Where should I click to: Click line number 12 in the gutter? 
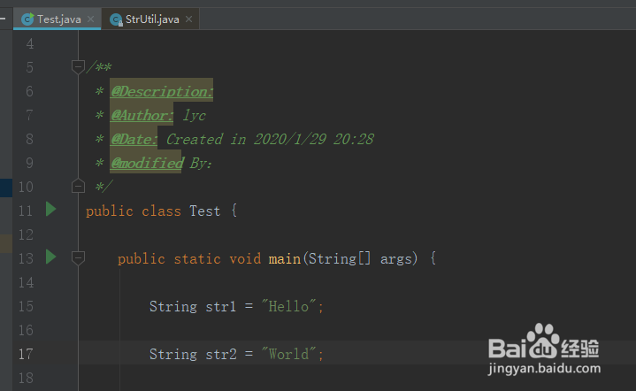pos(26,234)
